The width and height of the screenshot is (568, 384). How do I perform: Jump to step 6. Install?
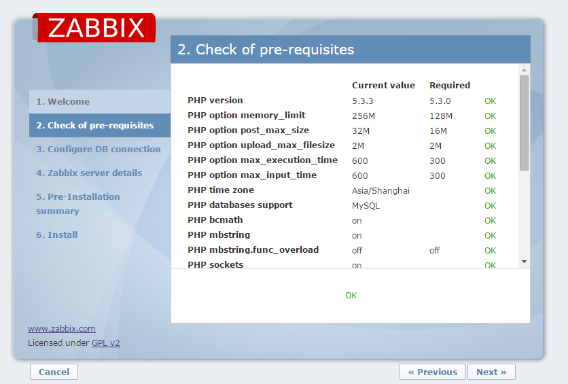[57, 234]
